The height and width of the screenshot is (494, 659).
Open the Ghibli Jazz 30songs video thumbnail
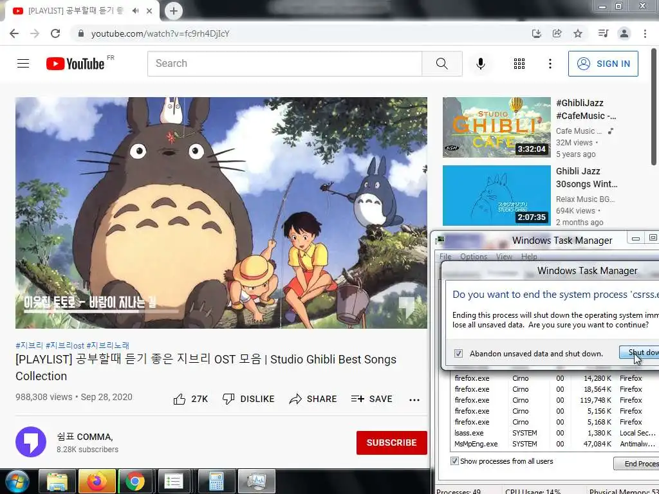pos(496,196)
